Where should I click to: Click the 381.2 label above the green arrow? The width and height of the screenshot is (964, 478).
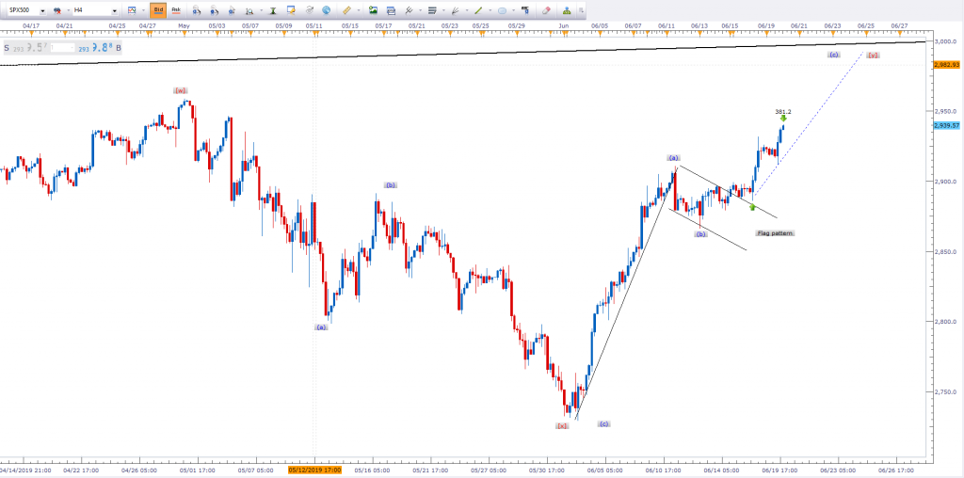(x=783, y=111)
